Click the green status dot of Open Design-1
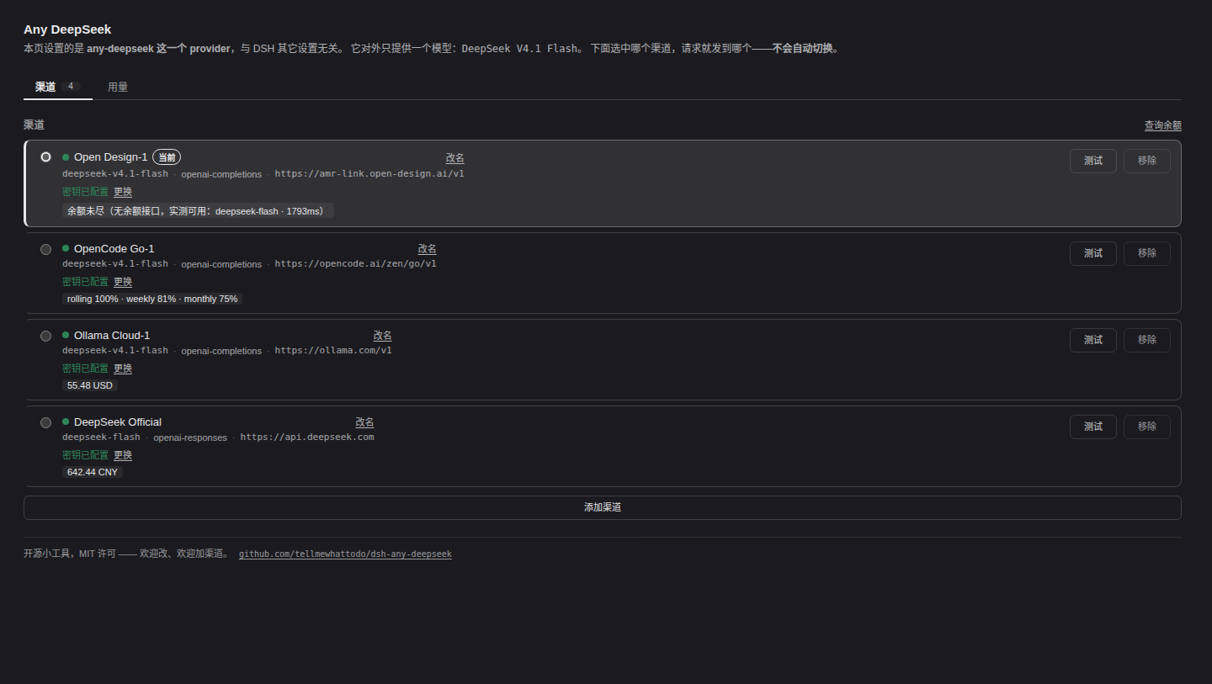The image size is (1212, 684). click(x=66, y=157)
